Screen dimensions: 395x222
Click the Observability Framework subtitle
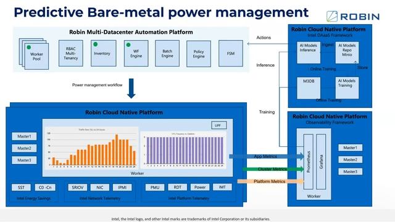(330, 122)
